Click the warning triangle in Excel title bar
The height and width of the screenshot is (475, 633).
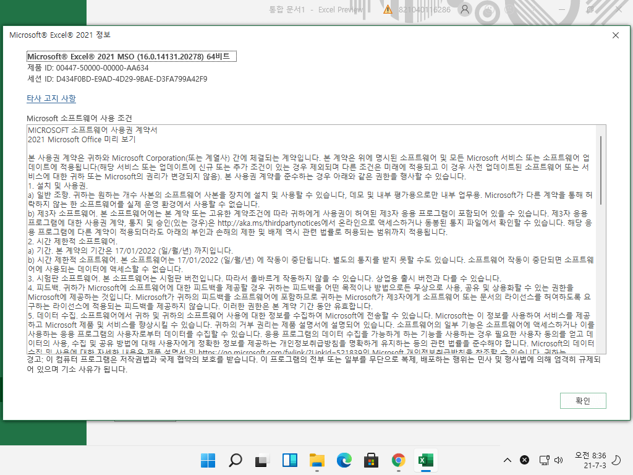388,9
